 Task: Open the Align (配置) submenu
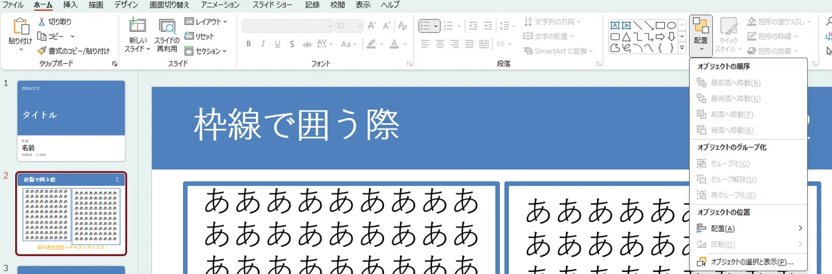(749, 228)
